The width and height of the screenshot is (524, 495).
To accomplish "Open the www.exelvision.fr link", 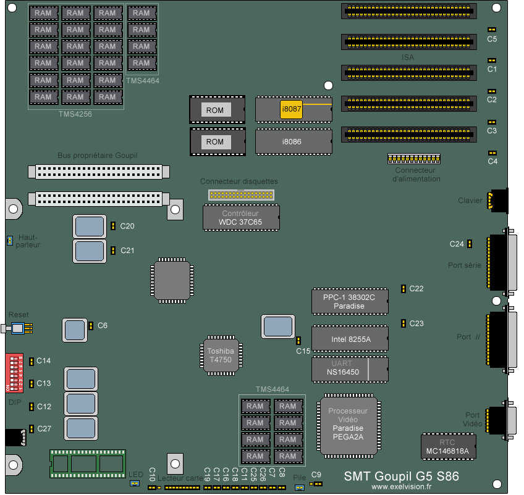I will (402, 486).
